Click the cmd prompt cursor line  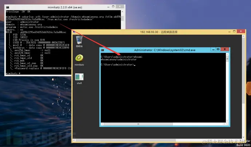[118, 65]
